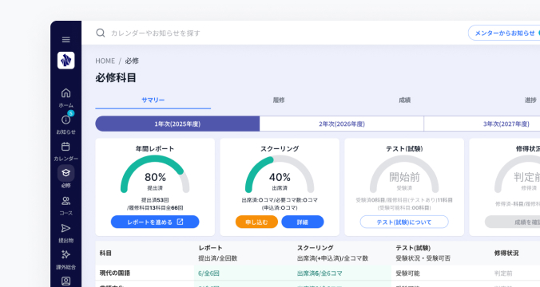This screenshot has width=540, height=287.
Task: Open カレンダー calendar icon
Action: [x=66, y=147]
